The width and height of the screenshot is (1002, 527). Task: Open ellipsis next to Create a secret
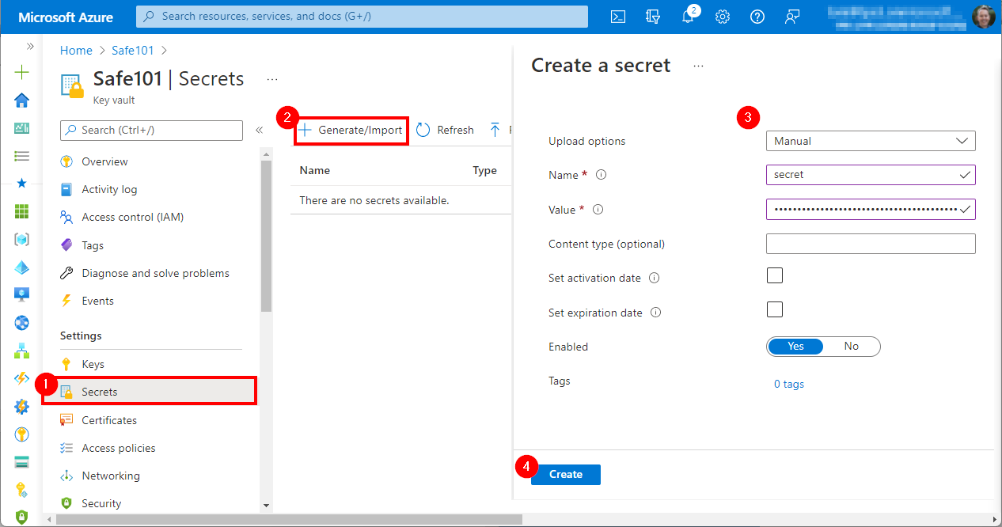click(698, 66)
